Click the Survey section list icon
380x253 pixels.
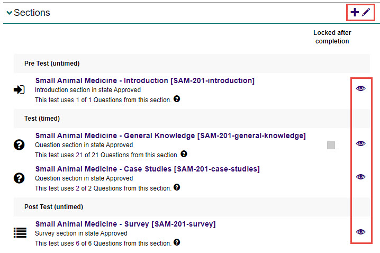tap(20, 233)
